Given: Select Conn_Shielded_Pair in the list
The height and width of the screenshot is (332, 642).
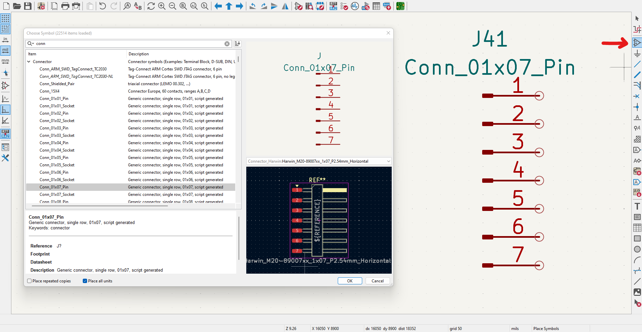Looking at the screenshot, I should pos(131,84).
